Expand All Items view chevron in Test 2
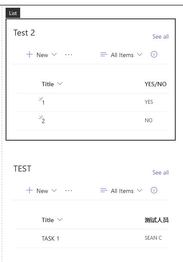This screenshot has width=183, height=262. pyautogui.click(x=140, y=54)
